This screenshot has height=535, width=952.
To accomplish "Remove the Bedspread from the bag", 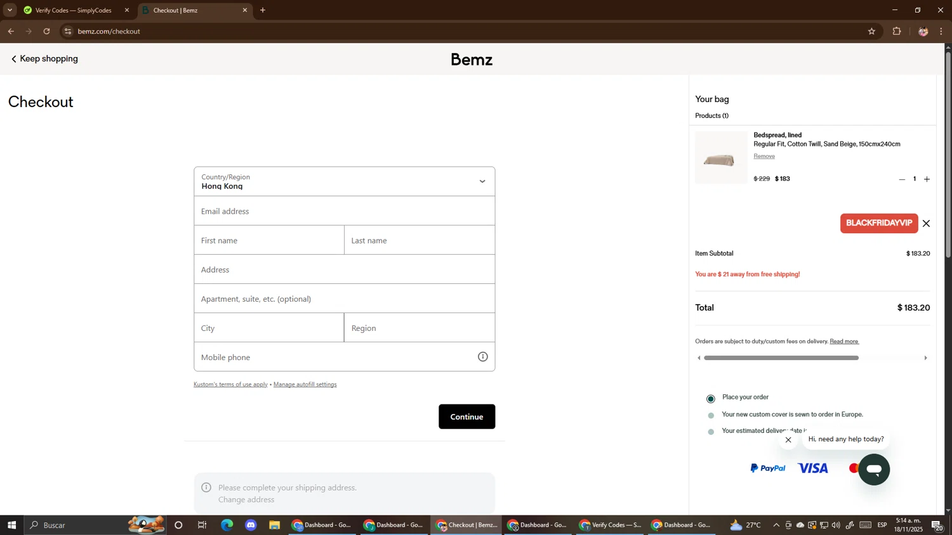I will pyautogui.click(x=764, y=156).
